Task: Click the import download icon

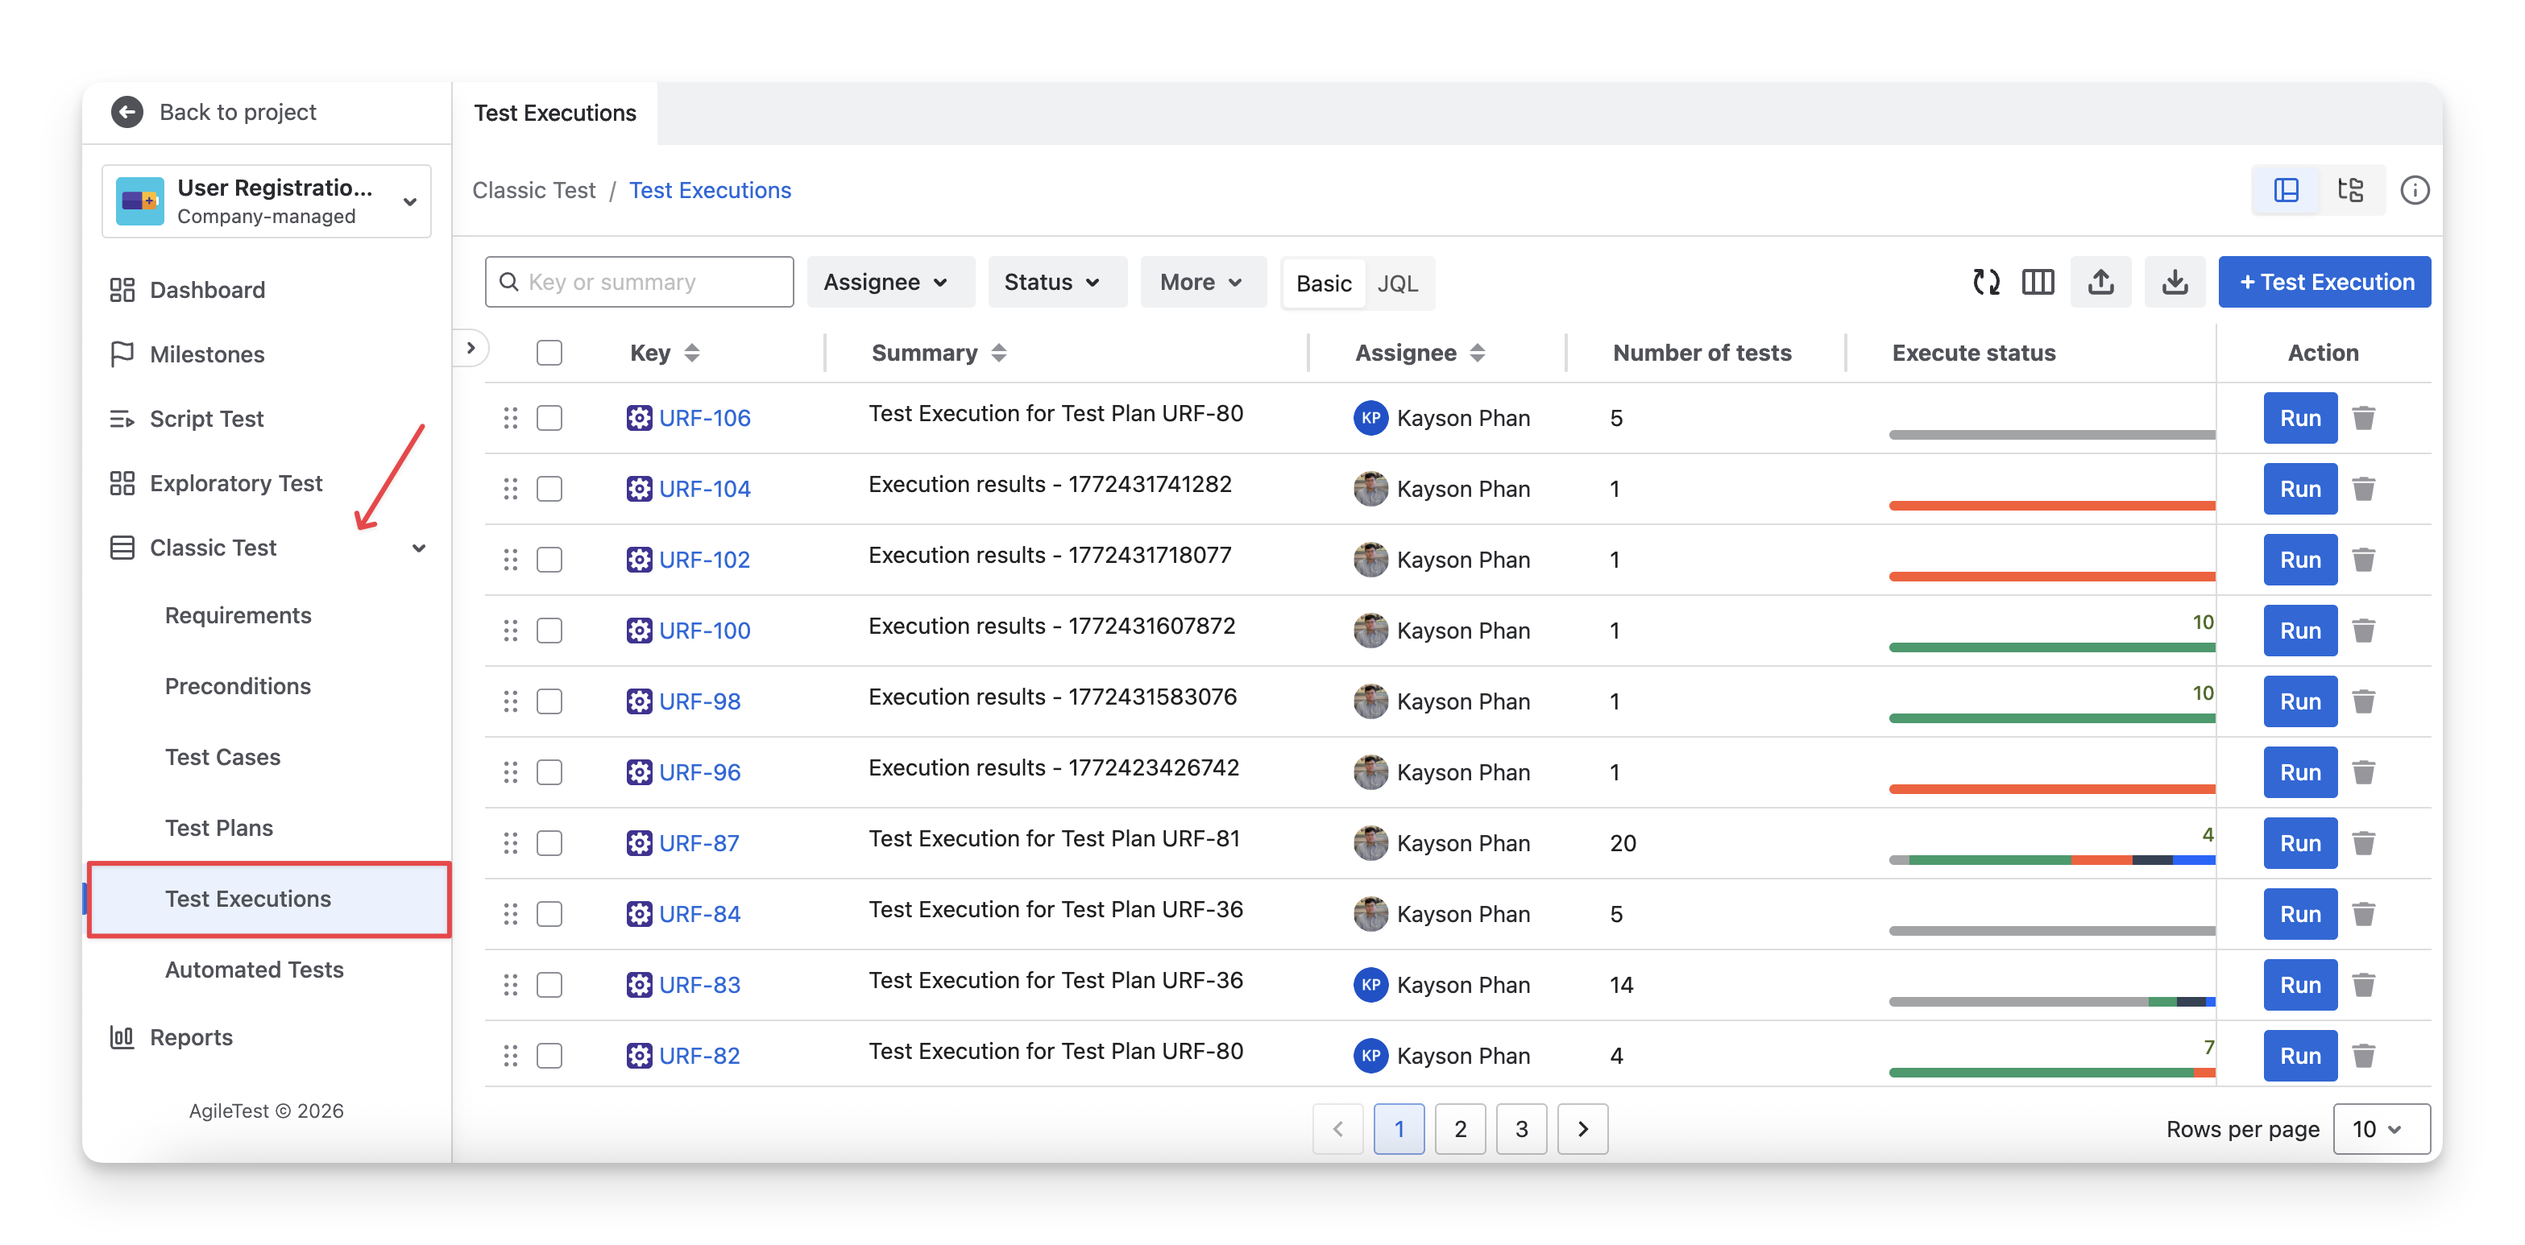Action: [2174, 282]
